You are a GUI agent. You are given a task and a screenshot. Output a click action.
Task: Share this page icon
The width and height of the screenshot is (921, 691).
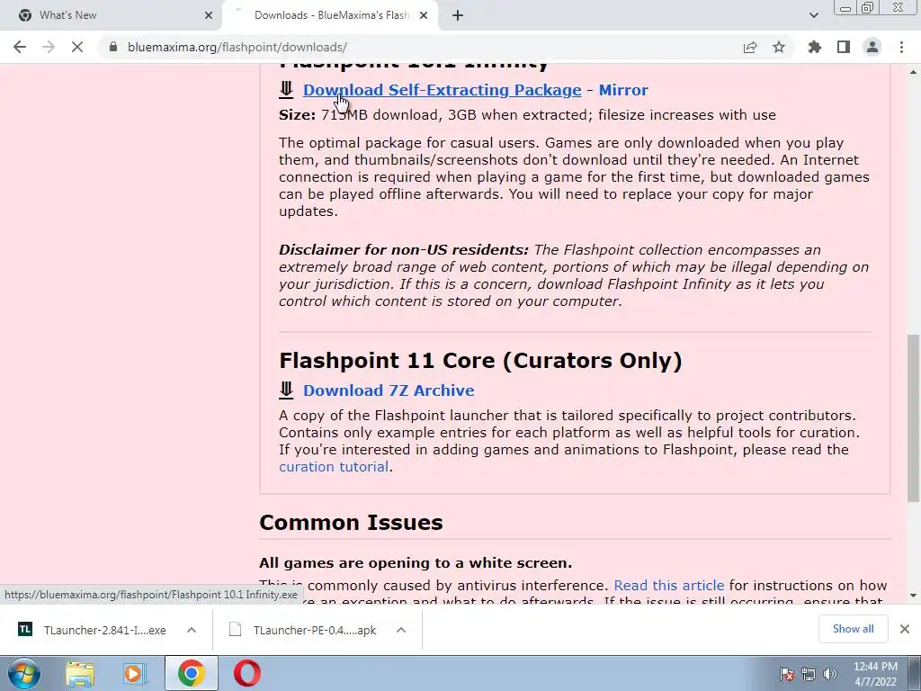pos(750,47)
